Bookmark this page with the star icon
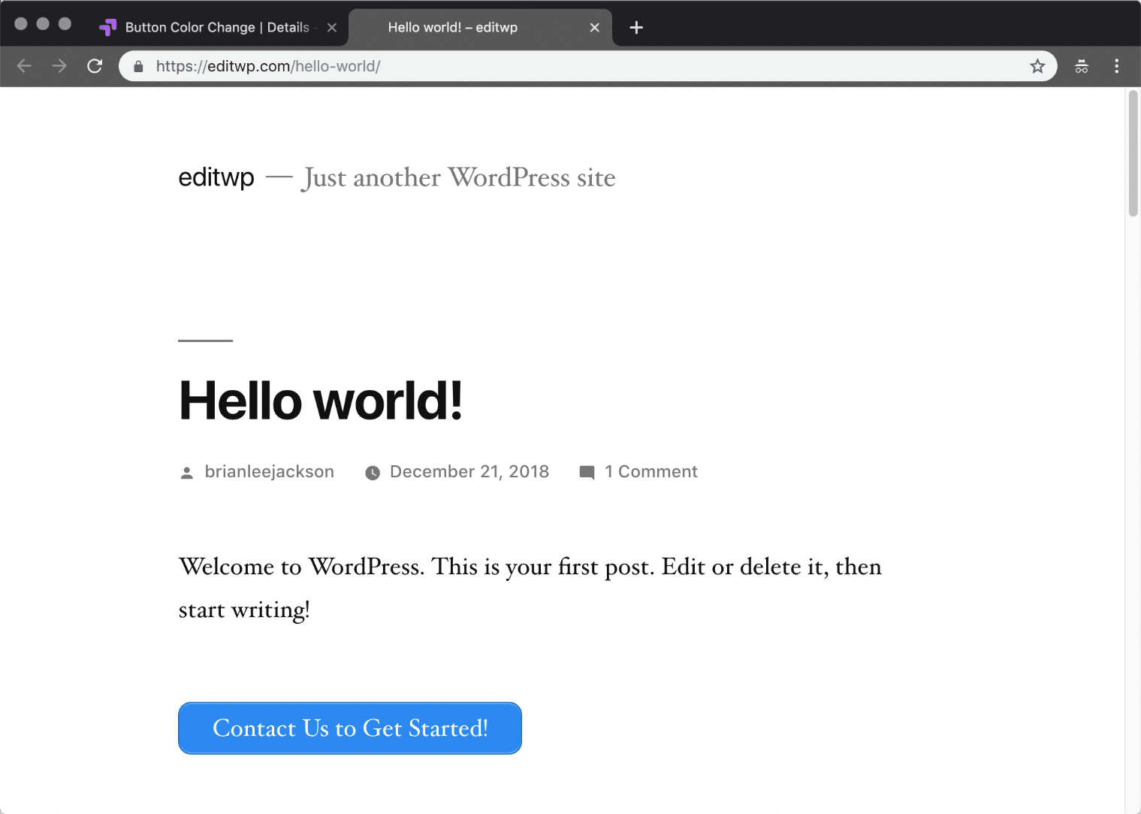Image resolution: width=1141 pixels, height=814 pixels. click(1037, 66)
